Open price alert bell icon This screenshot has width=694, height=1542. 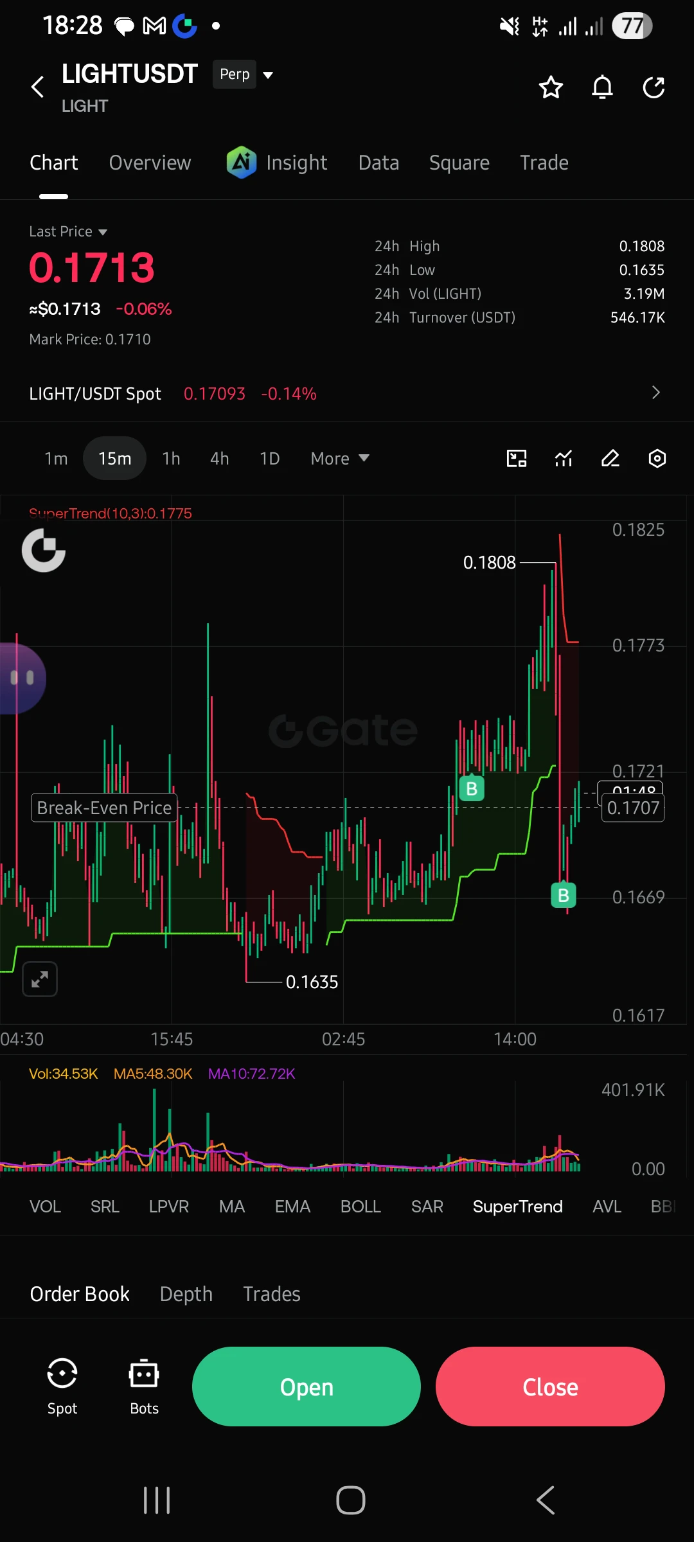(x=602, y=87)
